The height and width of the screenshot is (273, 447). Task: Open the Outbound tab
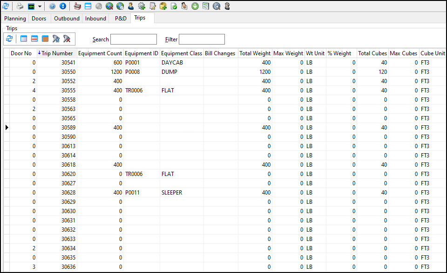tap(67, 19)
